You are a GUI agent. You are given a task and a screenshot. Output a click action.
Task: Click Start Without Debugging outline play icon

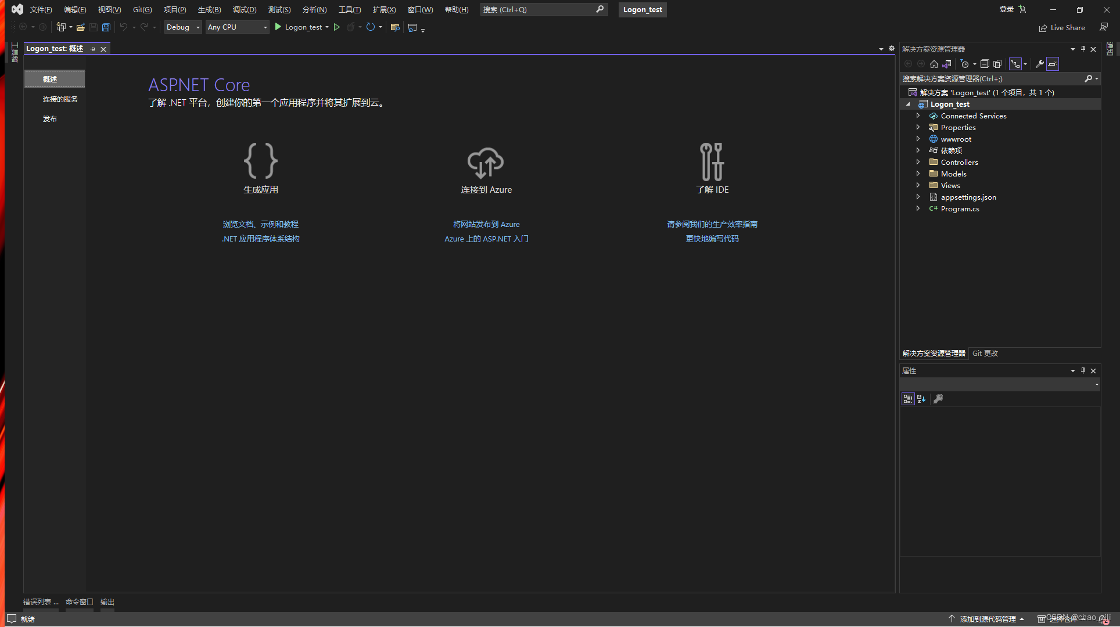click(x=336, y=27)
